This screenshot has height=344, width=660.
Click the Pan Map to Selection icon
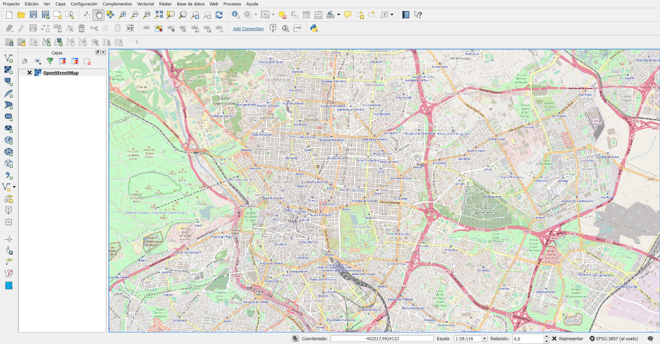[x=110, y=15]
